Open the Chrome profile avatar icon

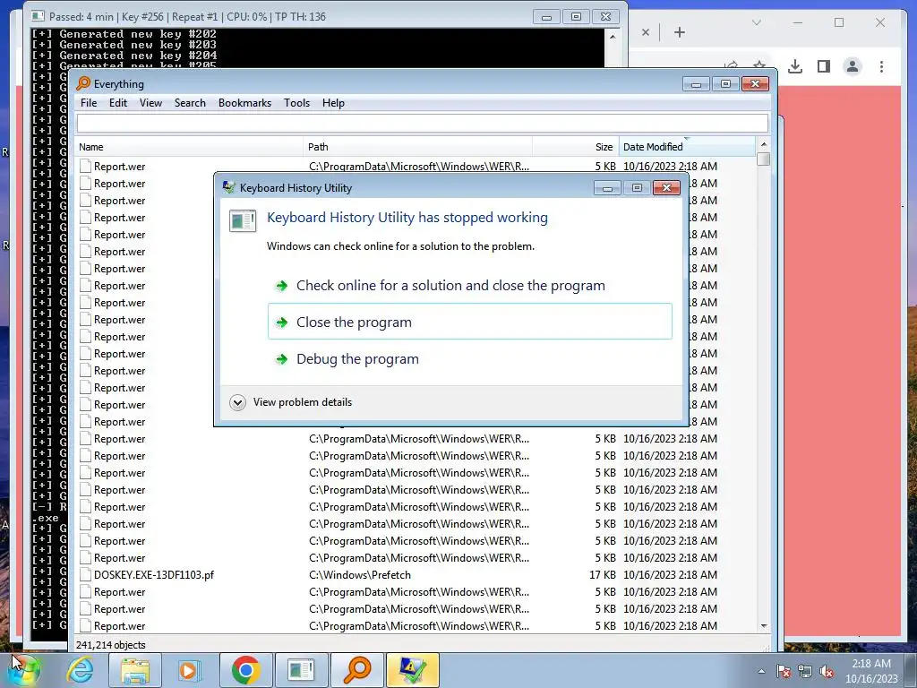[853, 66]
